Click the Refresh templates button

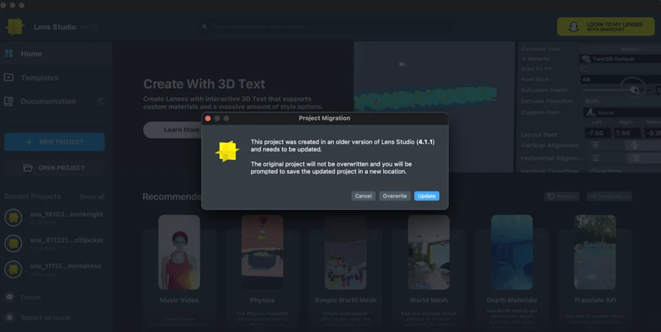[x=562, y=196]
